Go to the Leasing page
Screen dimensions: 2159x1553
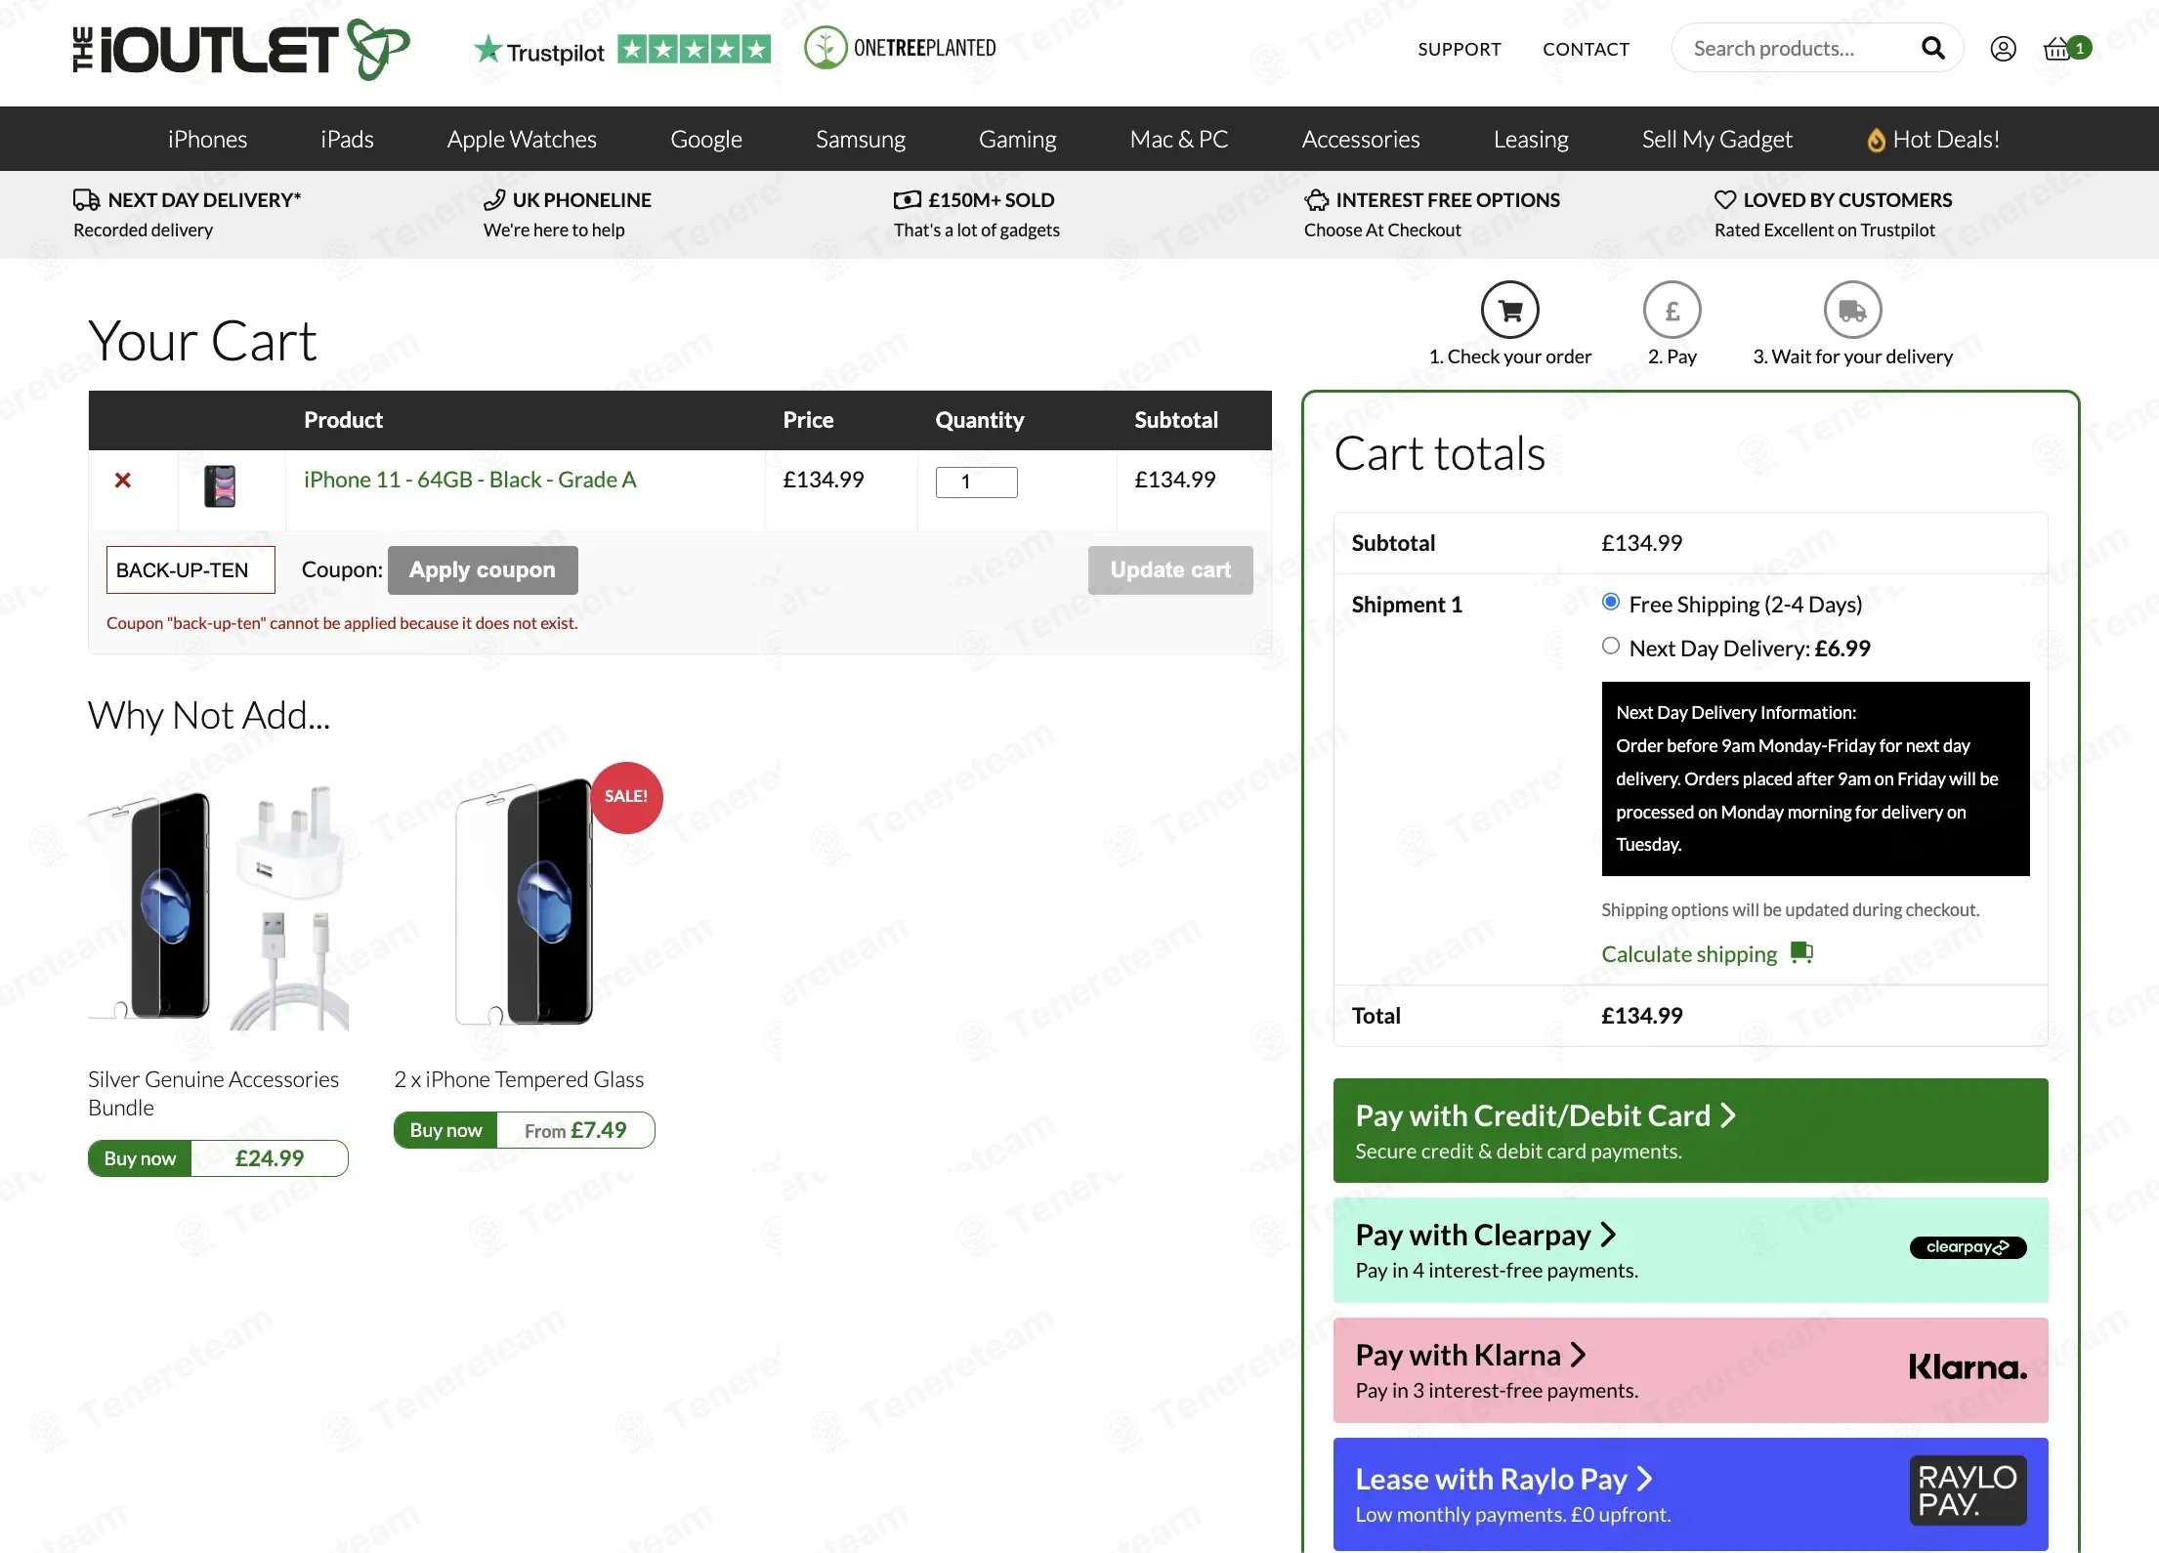1530,140
